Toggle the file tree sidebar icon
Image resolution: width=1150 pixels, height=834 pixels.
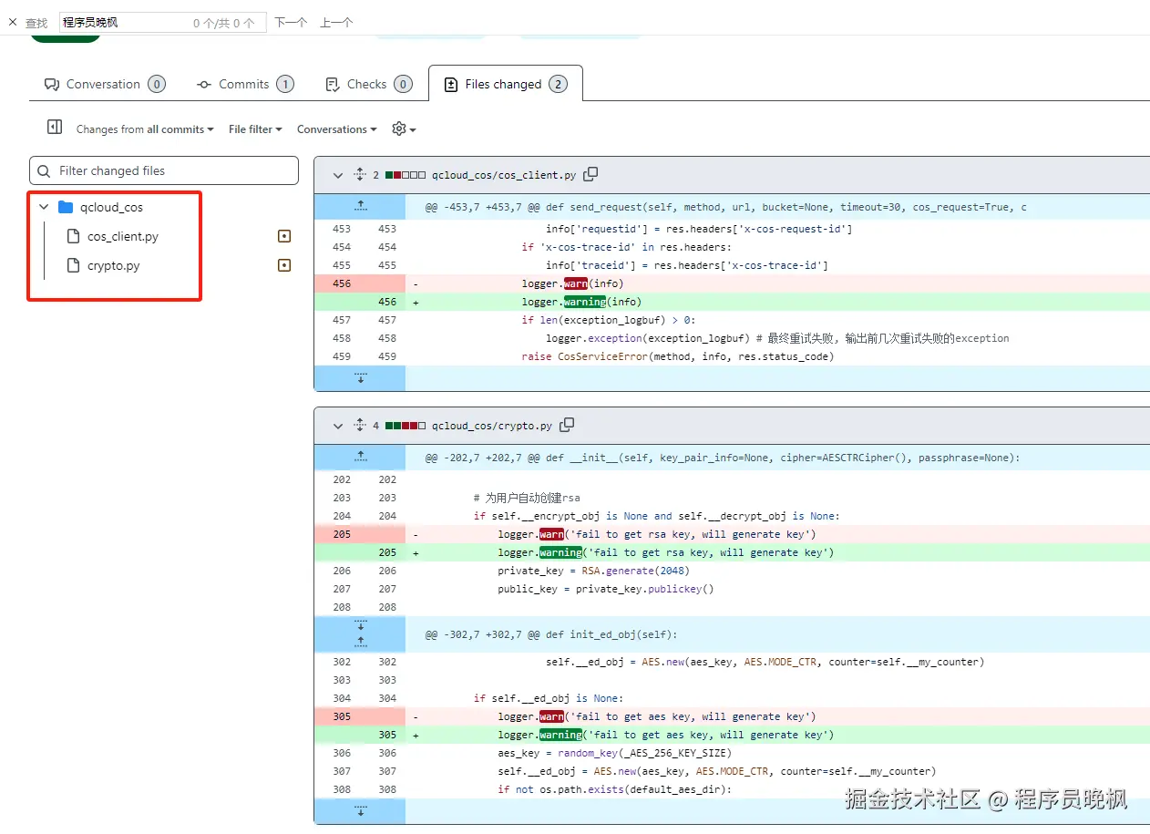pyautogui.click(x=54, y=128)
